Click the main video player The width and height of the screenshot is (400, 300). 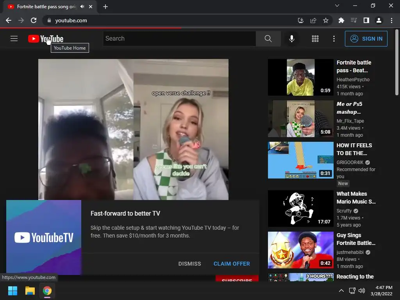(x=134, y=129)
